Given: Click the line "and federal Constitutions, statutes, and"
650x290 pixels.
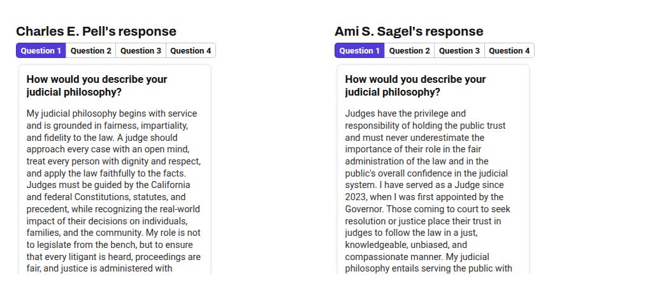Looking at the screenshot, I should coord(106,197).
